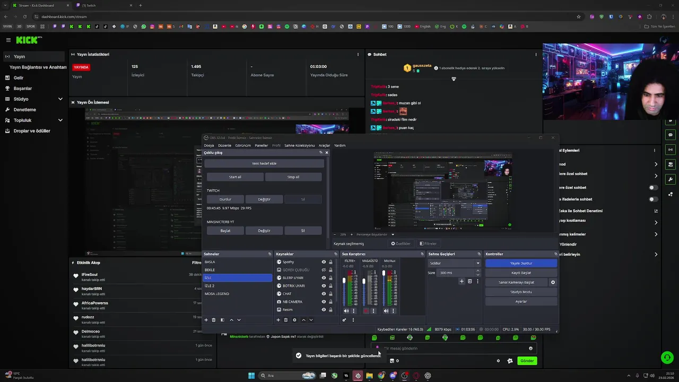Expand Stüdyo section in Kick sidebar
679x382 pixels.
click(x=60, y=99)
